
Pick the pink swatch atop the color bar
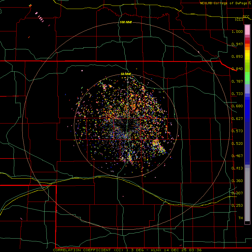point(247,30)
